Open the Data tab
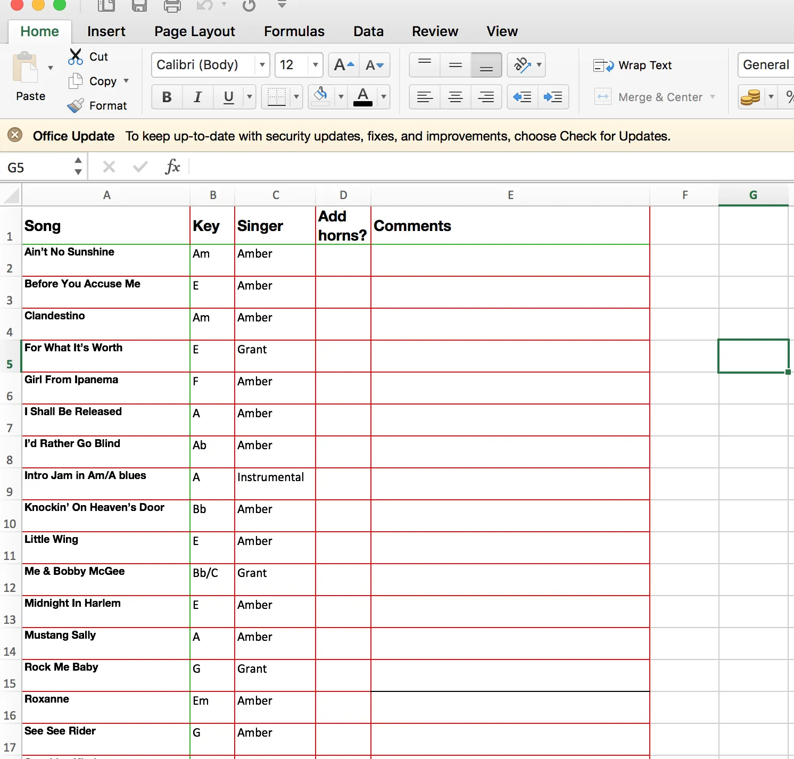Viewport: 794px width, 759px height. tap(368, 31)
